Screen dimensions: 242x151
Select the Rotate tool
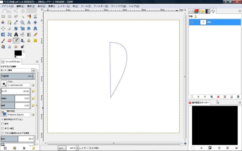16,28
